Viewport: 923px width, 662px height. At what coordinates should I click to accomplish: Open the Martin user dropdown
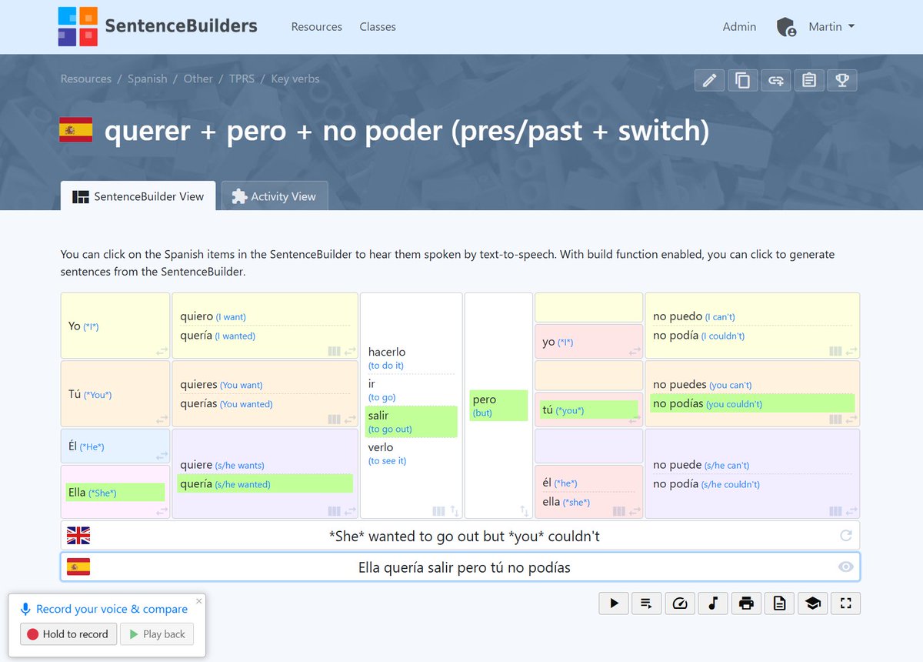[831, 27]
